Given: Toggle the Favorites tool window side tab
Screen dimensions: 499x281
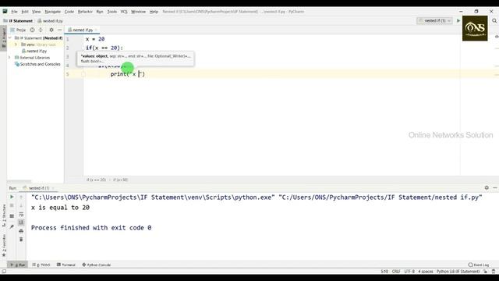Looking at the screenshot, I should pyautogui.click(x=3, y=245).
